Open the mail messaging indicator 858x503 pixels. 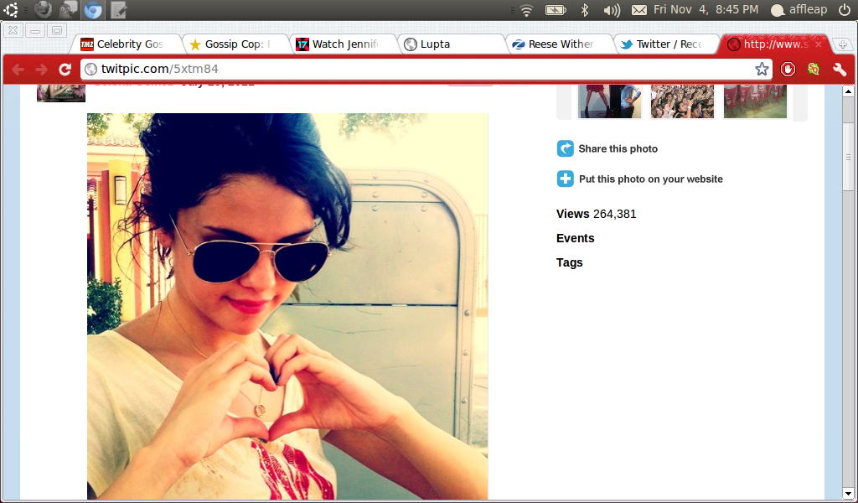(x=639, y=10)
